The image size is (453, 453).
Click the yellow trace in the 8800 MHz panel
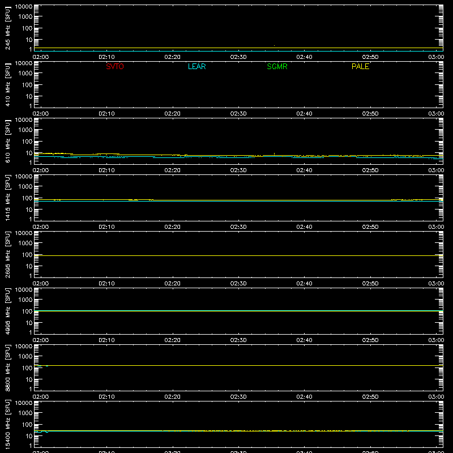coord(238,365)
